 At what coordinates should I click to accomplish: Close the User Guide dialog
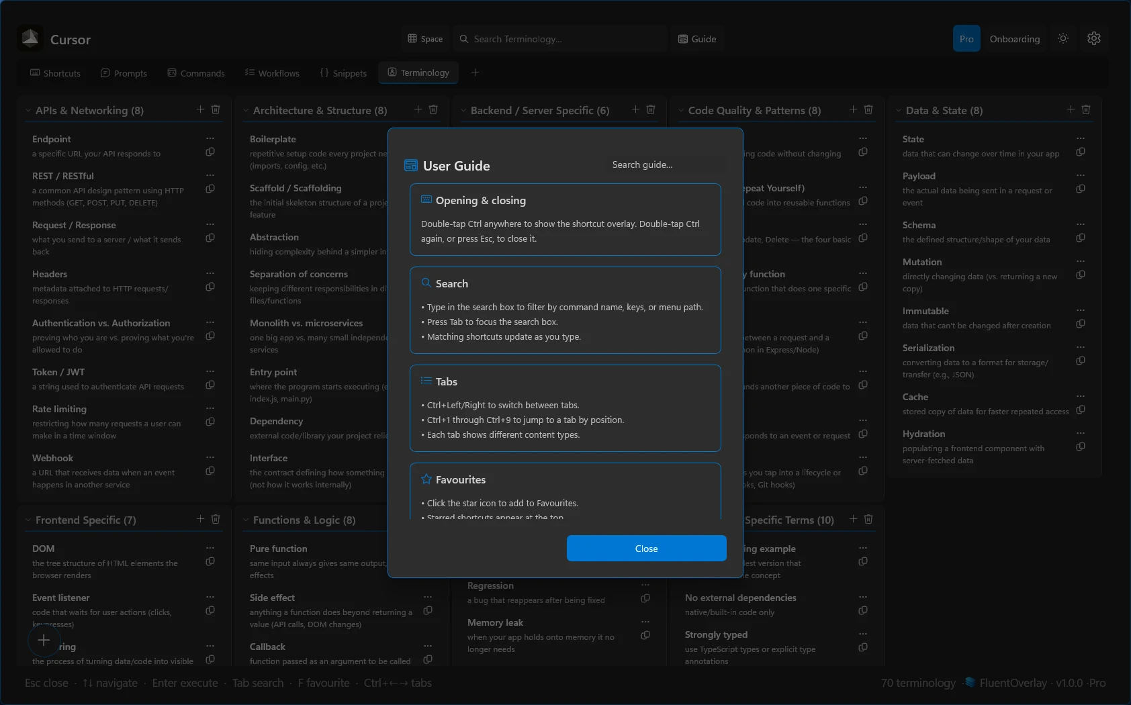[x=645, y=548]
